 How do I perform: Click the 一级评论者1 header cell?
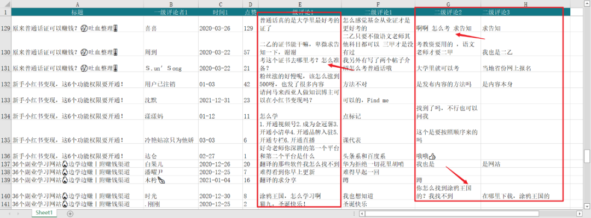[x=171, y=12]
